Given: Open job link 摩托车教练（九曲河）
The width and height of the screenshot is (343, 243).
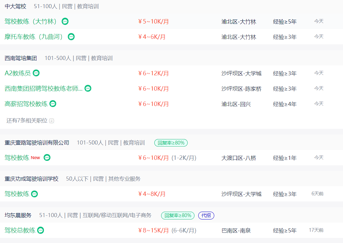Looking at the screenshot, I should click(34, 36).
